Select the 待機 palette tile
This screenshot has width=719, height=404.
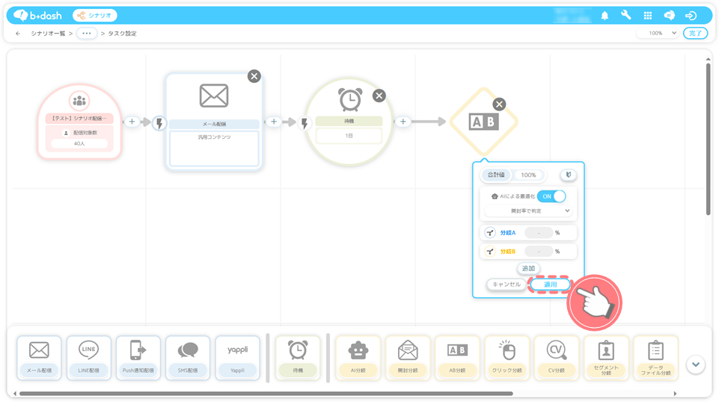pos(298,358)
